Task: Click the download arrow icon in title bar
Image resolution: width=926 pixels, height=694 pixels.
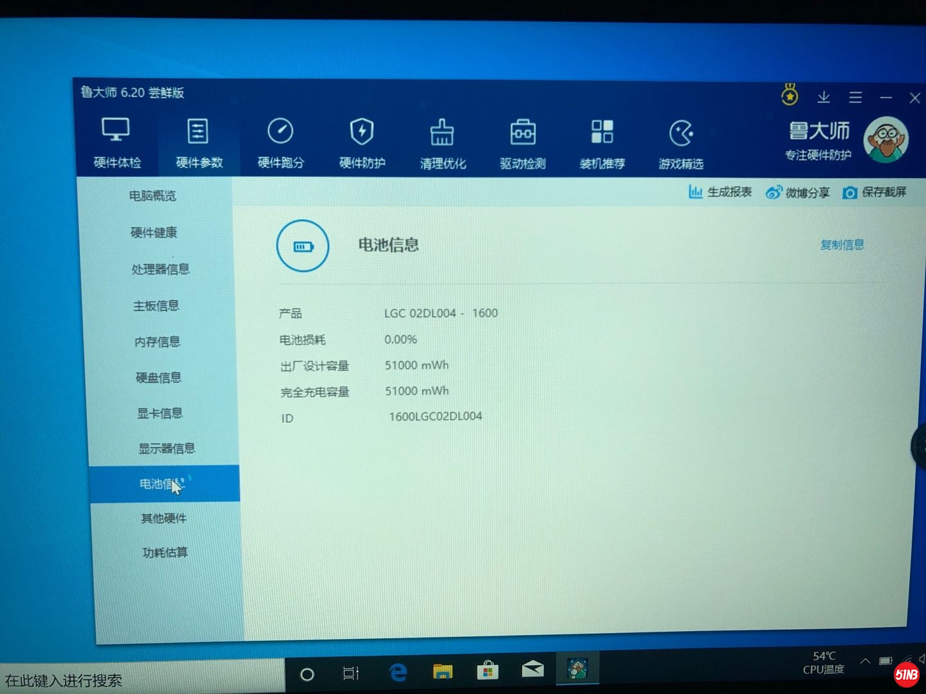Action: [x=824, y=97]
